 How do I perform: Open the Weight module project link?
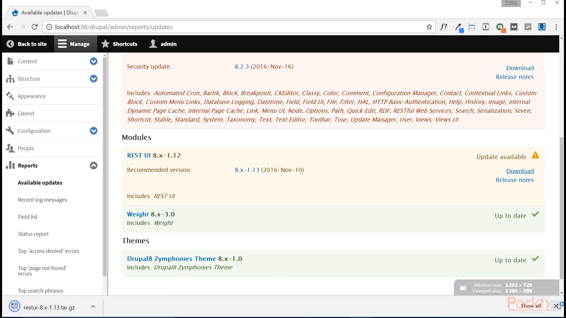(x=138, y=214)
